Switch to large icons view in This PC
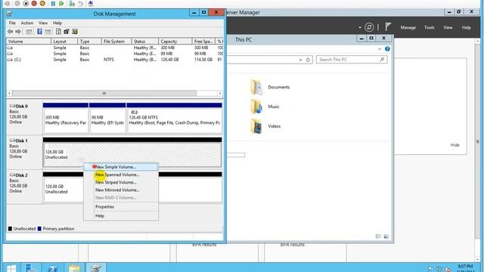The width and height of the screenshot is (484, 272). (x=386, y=236)
